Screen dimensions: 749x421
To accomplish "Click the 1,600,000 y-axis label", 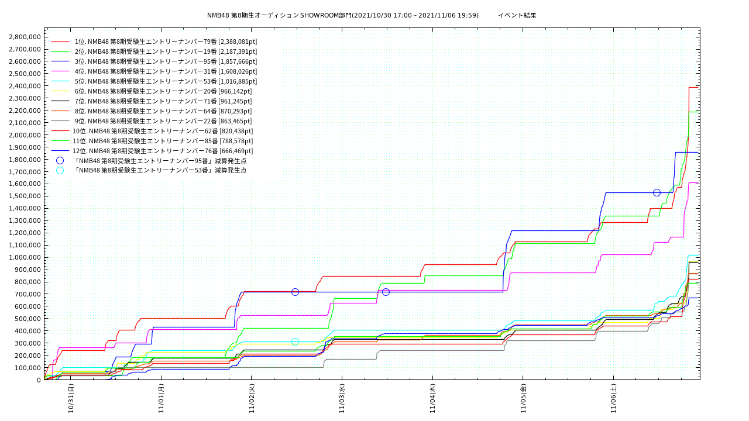I will [x=25, y=184].
